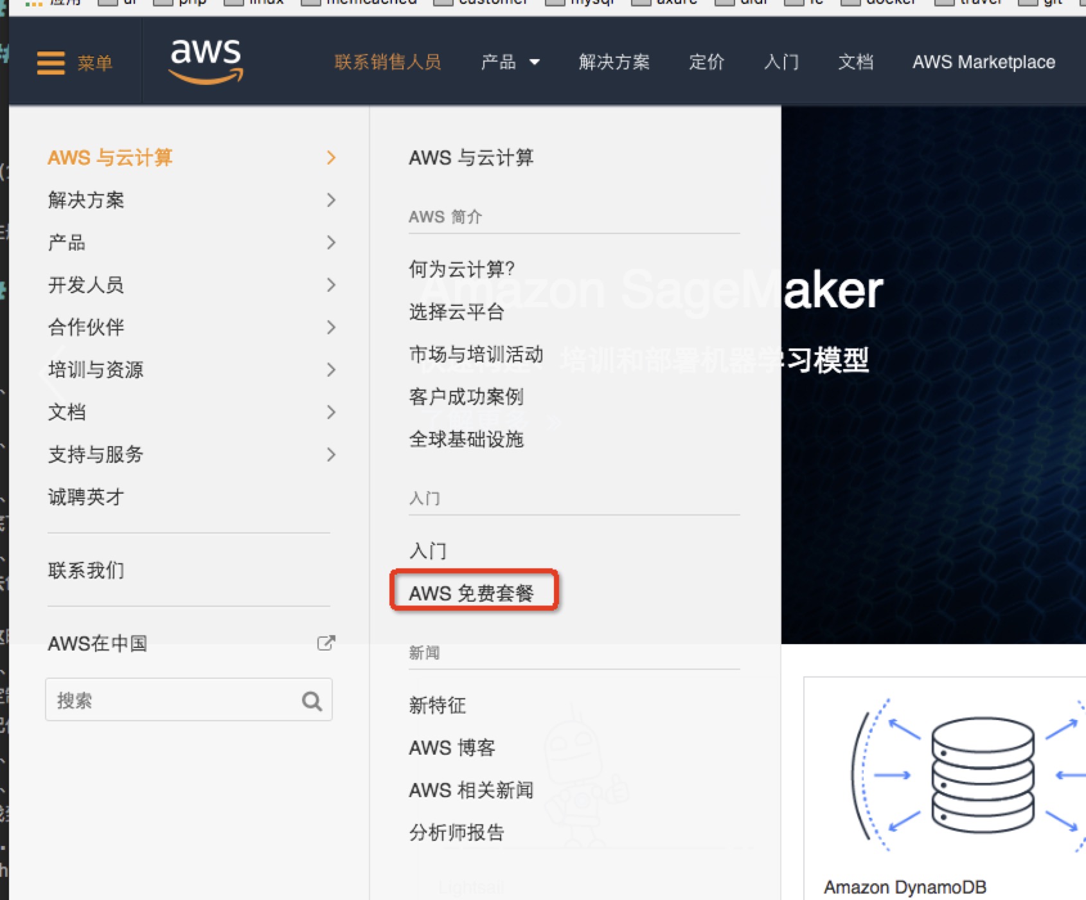1086x900 pixels.
Task: Expand the 开发人员 chevron
Action: click(331, 285)
